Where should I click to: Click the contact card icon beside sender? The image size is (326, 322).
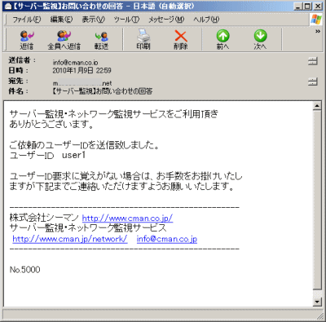point(313,61)
